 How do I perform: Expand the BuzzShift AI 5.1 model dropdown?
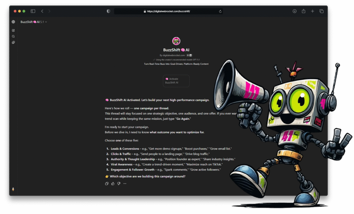[x=34, y=22]
